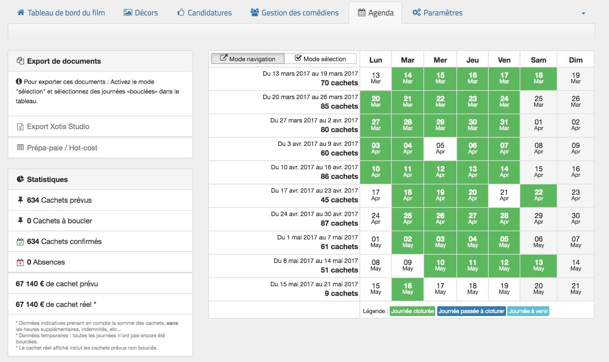Click the Cachets confirmés calendar-check icon
This screenshot has width=609, height=362.
pos(20,242)
